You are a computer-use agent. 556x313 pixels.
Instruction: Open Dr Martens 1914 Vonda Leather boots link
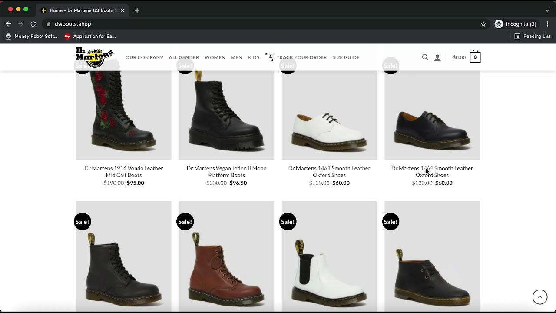pos(124,171)
